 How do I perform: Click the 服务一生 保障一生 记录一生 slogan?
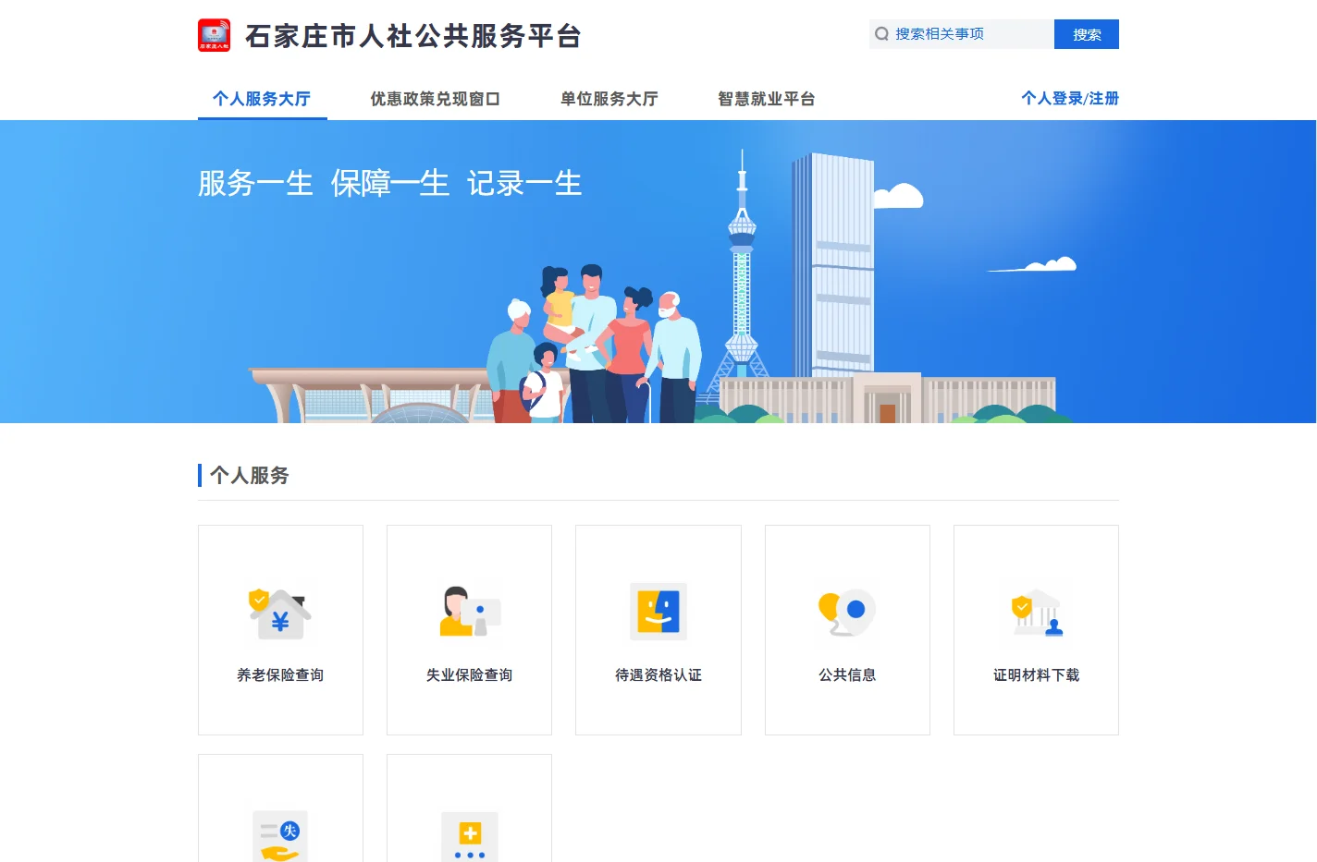click(x=389, y=183)
